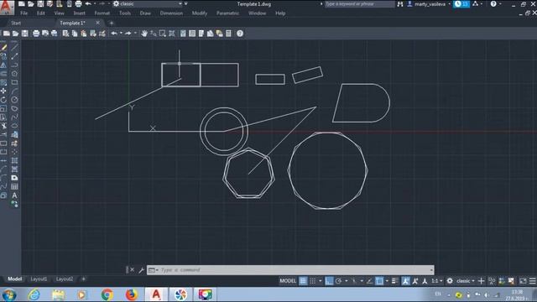537x302 pixels.
Task: Select the Line tool in Draw toolbar
Action: click(x=14, y=48)
